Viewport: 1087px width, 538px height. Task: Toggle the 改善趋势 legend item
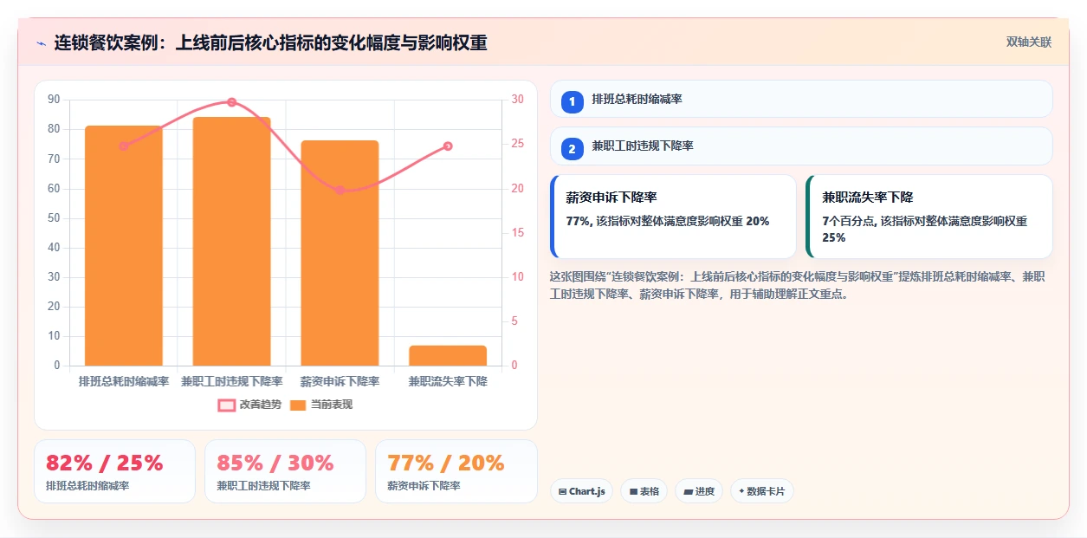click(249, 405)
